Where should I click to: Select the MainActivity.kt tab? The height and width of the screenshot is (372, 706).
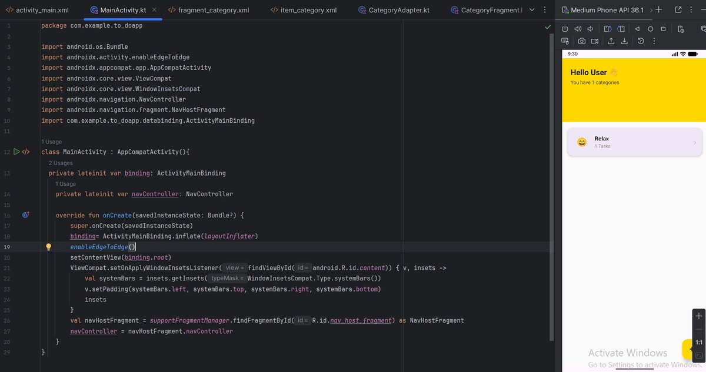pyautogui.click(x=122, y=10)
